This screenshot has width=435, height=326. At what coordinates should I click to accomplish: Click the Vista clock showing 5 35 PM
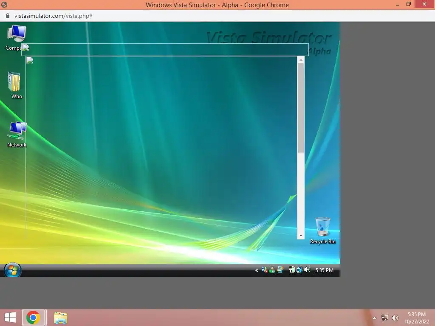pyautogui.click(x=324, y=270)
